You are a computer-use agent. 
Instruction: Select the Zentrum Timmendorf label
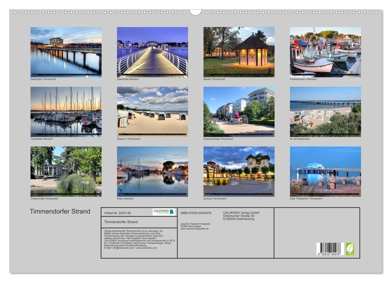coord(215,198)
